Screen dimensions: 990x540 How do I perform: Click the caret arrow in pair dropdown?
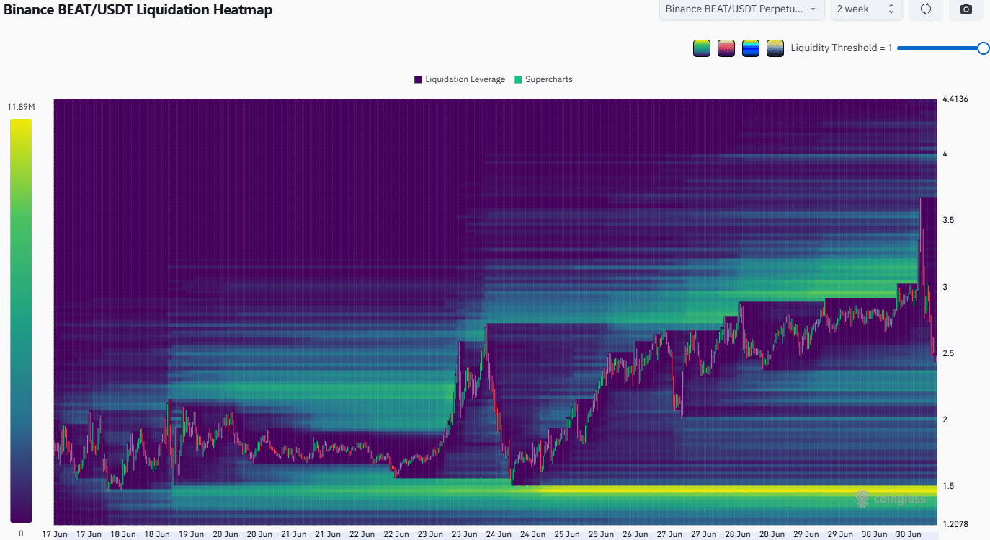point(813,9)
